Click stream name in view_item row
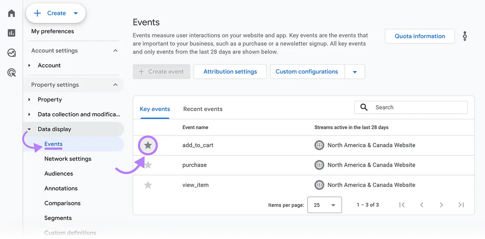The height and width of the screenshot is (239, 485). (371, 185)
